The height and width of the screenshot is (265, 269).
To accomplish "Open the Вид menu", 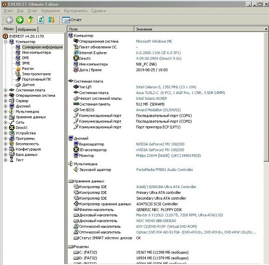I will click(20, 11).
